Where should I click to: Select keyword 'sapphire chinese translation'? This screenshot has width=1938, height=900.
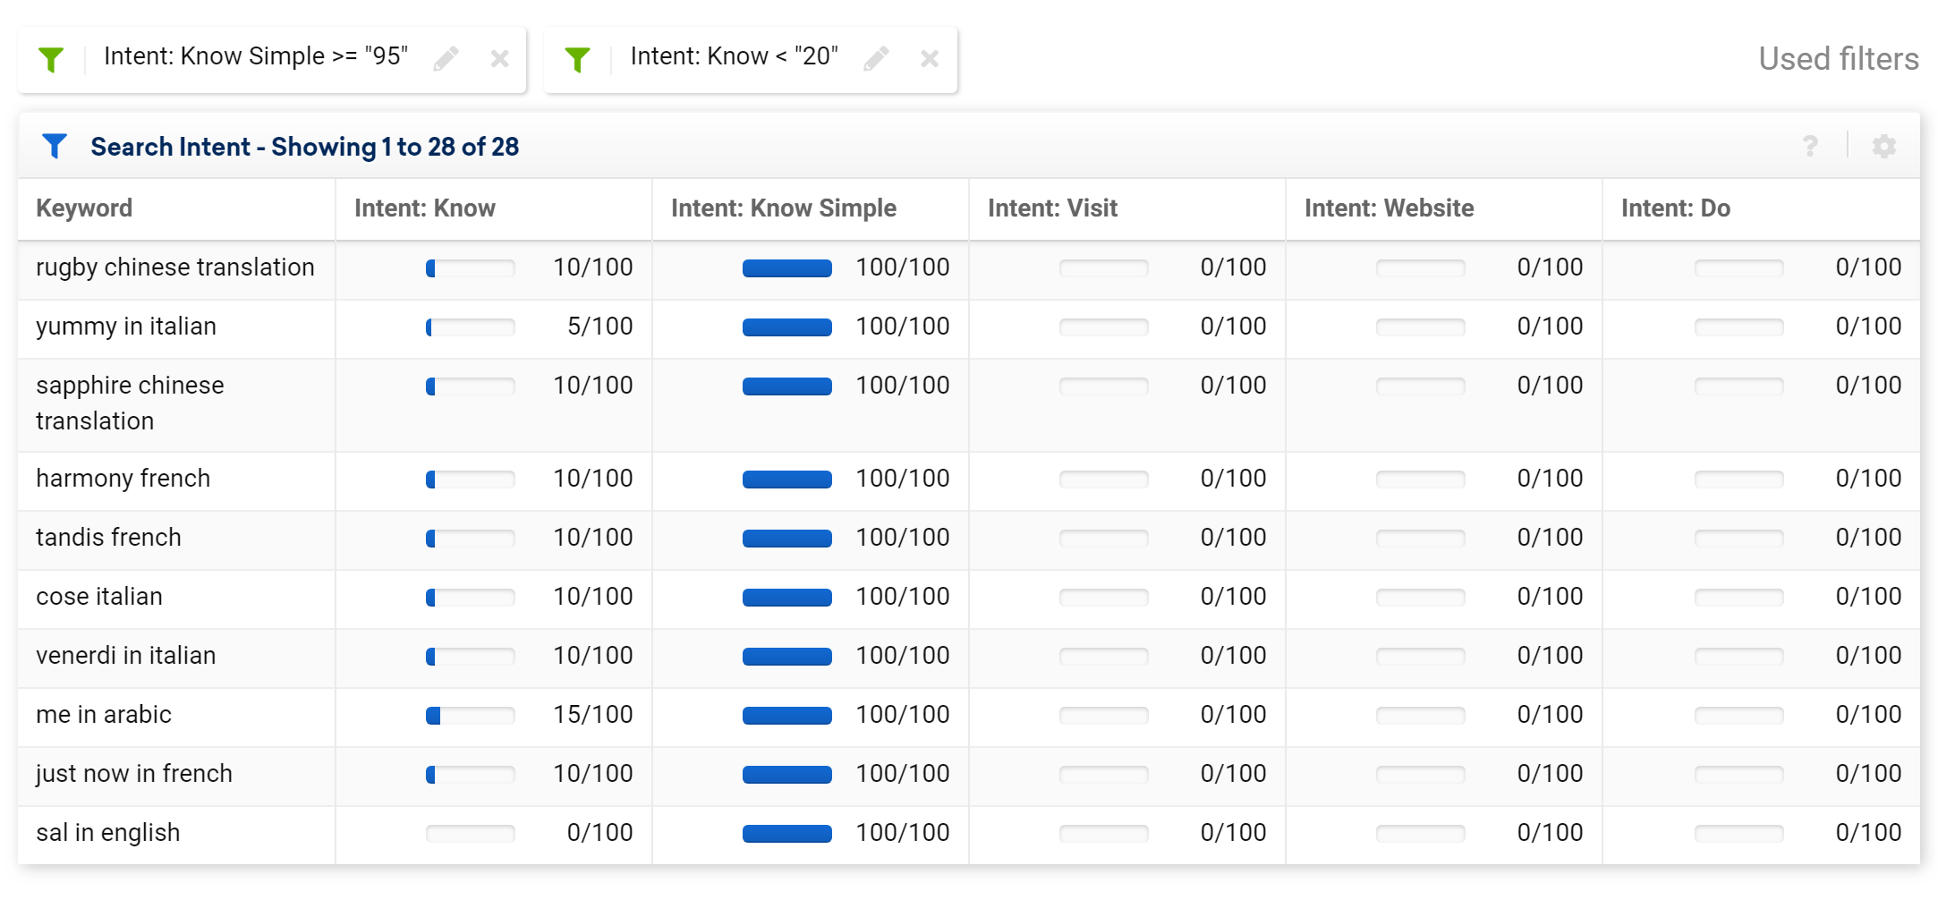[x=130, y=403]
